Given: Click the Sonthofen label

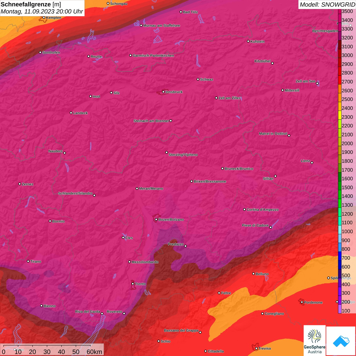Looking at the screenshot, I should click(x=51, y=52).
